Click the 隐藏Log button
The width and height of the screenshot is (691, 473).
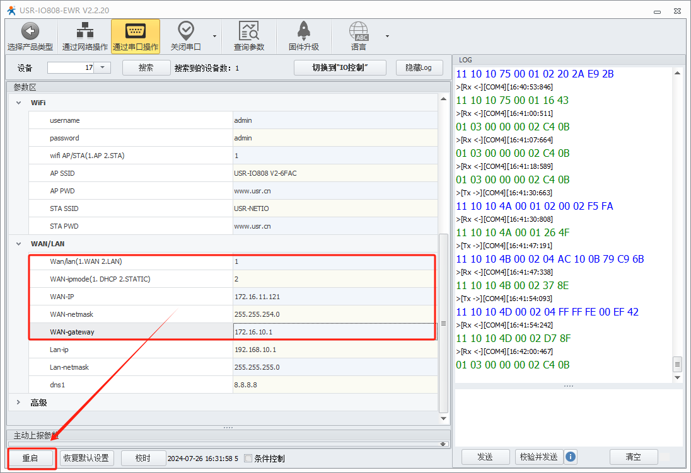[x=419, y=67]
